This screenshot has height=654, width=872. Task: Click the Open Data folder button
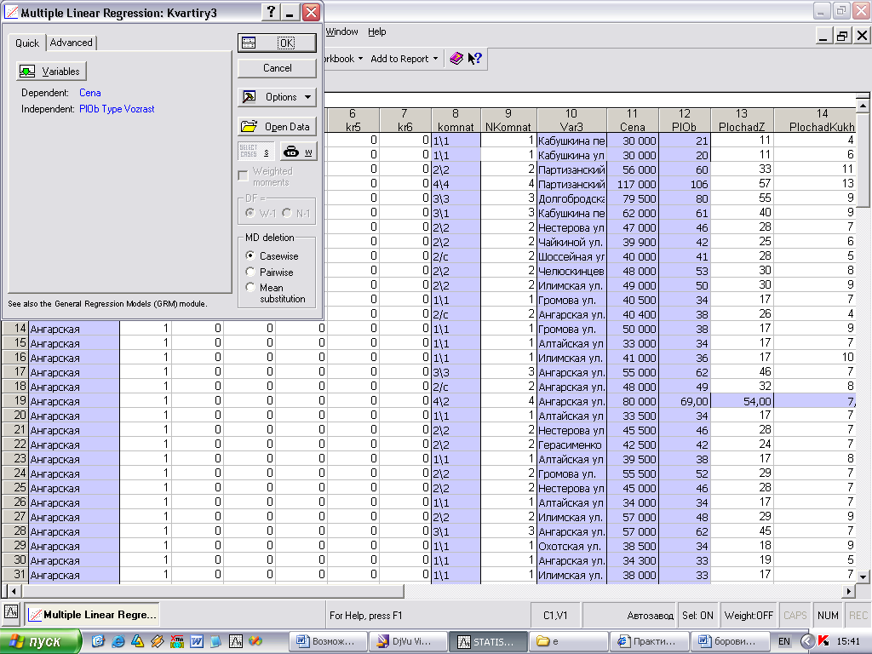(277, 127)
